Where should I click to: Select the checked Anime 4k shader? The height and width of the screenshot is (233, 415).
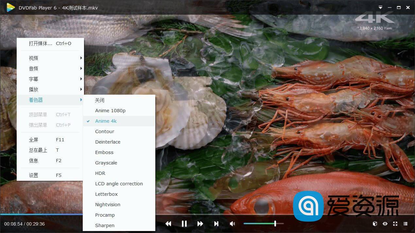point(106,121)
